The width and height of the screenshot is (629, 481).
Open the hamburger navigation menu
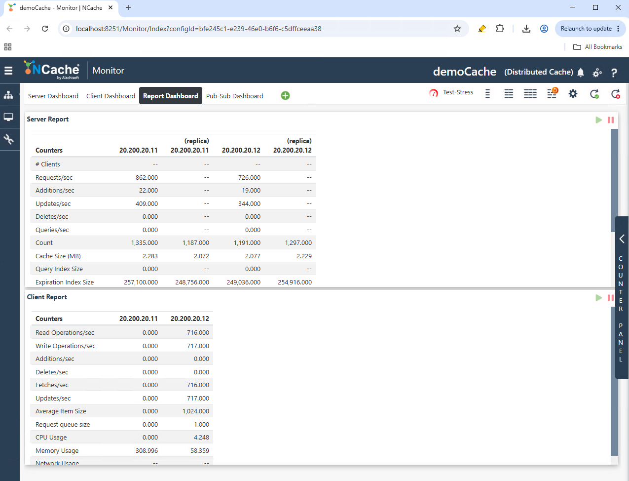[x=8, y=71]
